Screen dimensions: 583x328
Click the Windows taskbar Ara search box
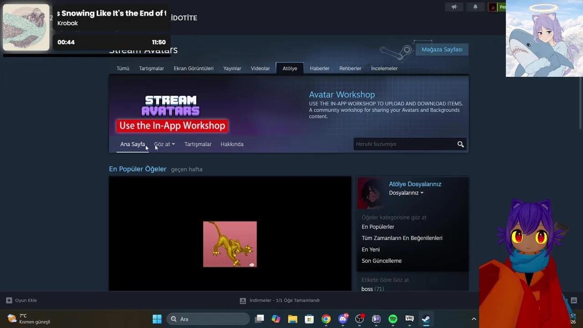click(x=208, y=319)
